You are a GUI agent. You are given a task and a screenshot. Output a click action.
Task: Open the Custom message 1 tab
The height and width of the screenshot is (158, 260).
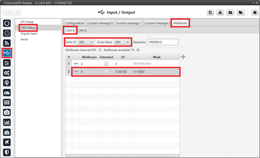click(x=129, y=23)
